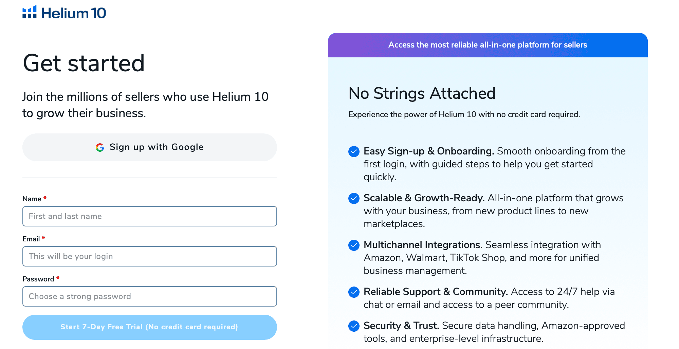Screen dimensions: 679x349
Task: Click the purple-blue platform banner
Action: coord(488,45)
